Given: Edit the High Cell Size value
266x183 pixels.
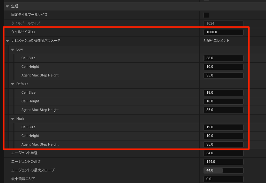Looking at the screenshot, I should (x=223, y=127).
